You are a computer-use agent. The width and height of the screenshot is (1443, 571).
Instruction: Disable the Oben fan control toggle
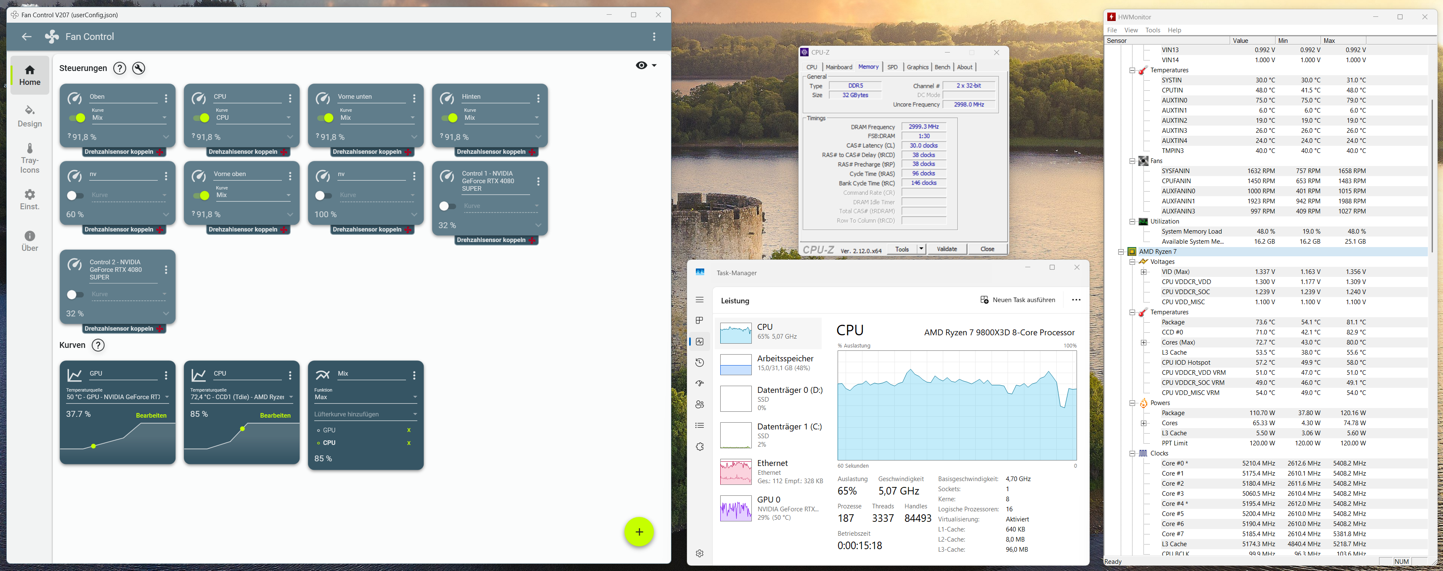click(77, 118)
